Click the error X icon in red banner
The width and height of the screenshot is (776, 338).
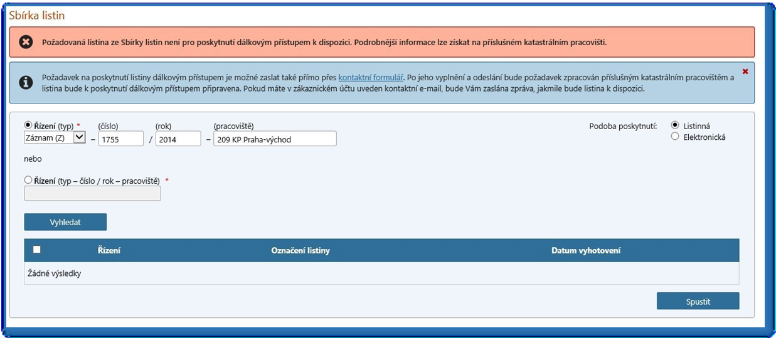tap(26, 43)
